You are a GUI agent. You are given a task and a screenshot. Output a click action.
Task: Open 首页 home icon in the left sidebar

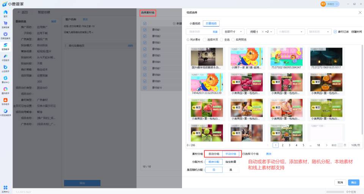(5, 13)
